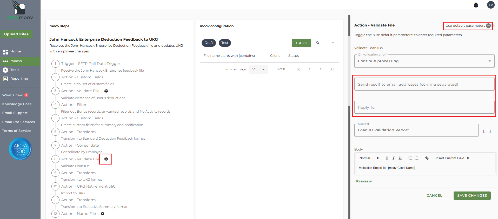Open Email Support link
The height and width of the screenshot is (219, 498).
click(x=15, y=113)
